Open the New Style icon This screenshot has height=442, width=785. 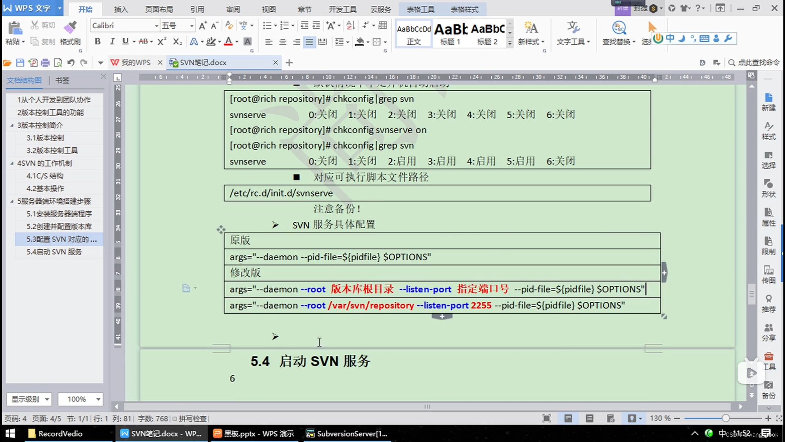coord(531,28)
